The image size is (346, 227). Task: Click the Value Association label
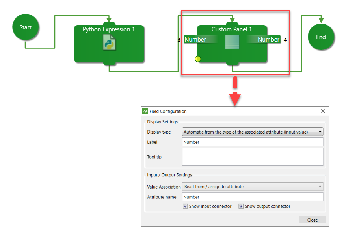click(x=164, y=187)
